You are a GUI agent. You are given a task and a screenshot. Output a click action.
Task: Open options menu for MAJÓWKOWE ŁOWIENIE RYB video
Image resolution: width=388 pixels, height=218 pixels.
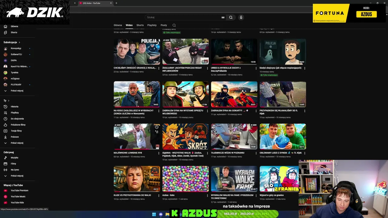159,153
